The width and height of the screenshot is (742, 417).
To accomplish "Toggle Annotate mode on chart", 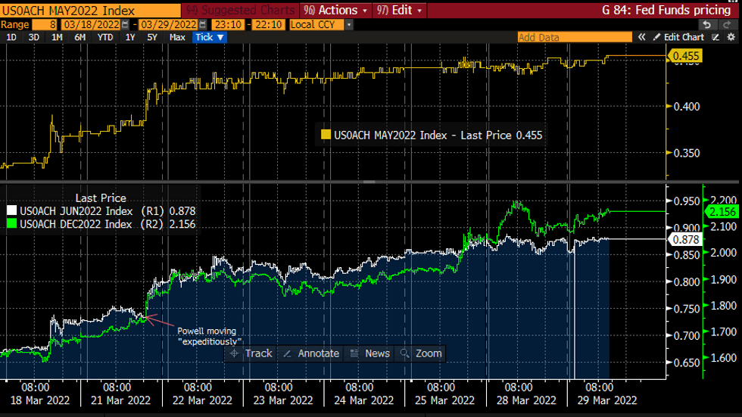I will 311,353.
